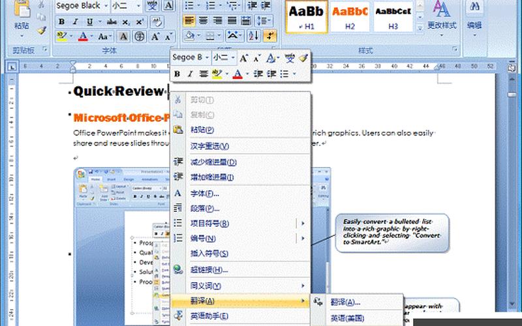
Task: Toggle Strikethrough in the ribbon font group
Action: pyautogui.click(x=112, y=22)
